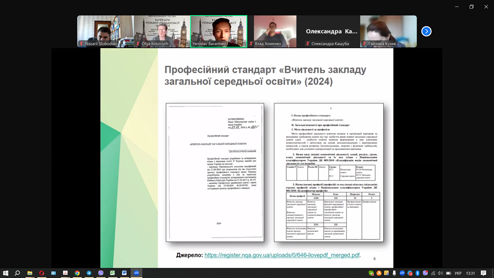Open Word from the taskbar
Screen dimensions: 494x278
(125, 273)
